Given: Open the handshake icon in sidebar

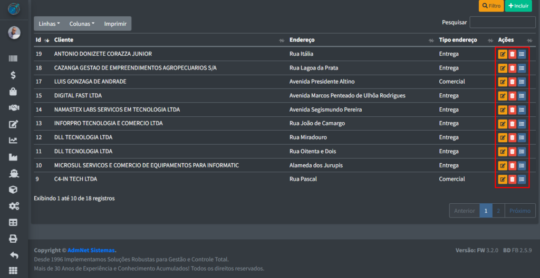Looking at the screenshot, I should (14, 108).
